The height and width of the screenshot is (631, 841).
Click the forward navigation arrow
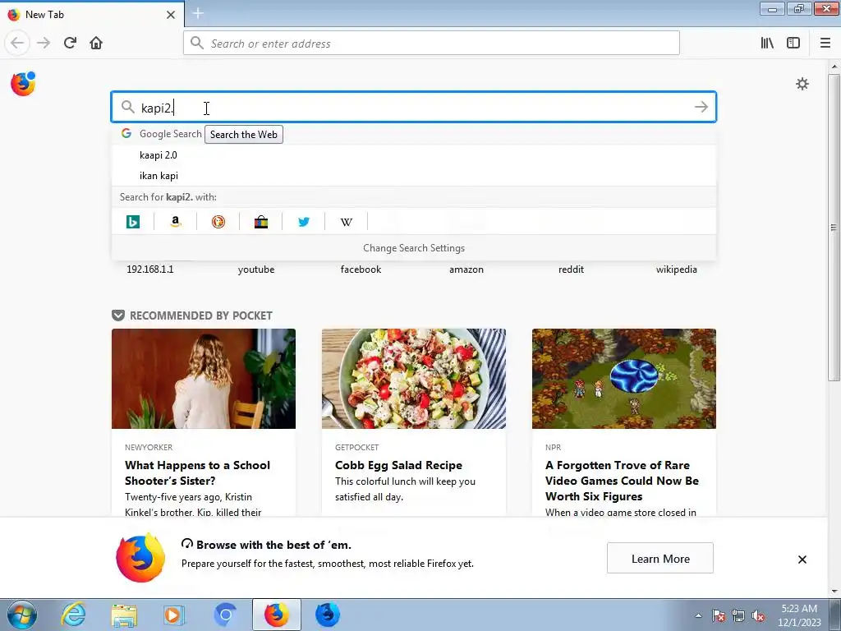(44, 43)
